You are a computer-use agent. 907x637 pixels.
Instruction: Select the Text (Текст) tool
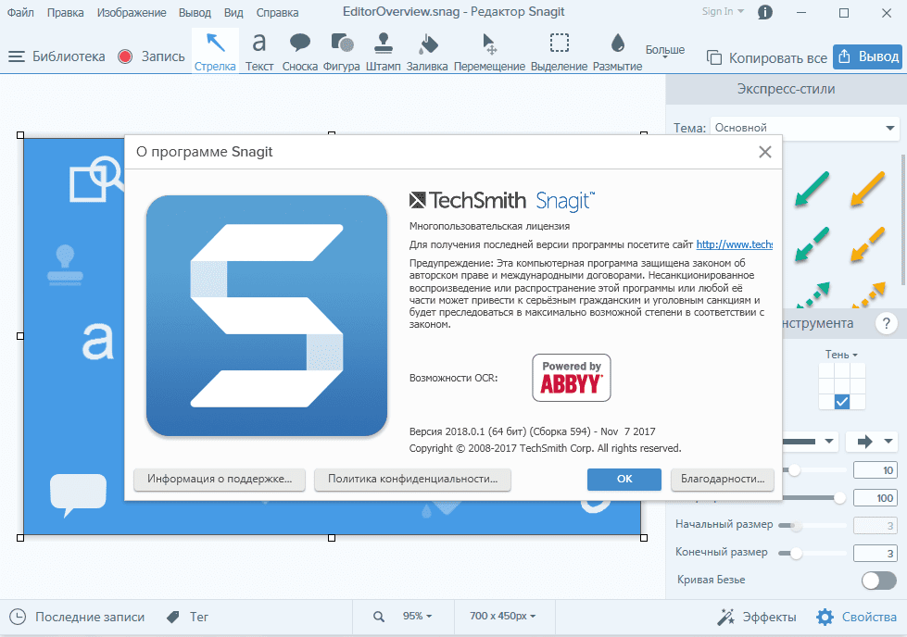coord(259,51)
